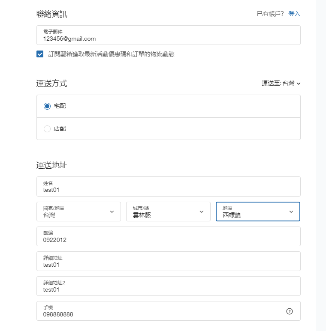Screen dimensions: 326x331
Task: Uncheck the 訂閱郵箱 newsletter checkbox
Action: tap(40, 54)
